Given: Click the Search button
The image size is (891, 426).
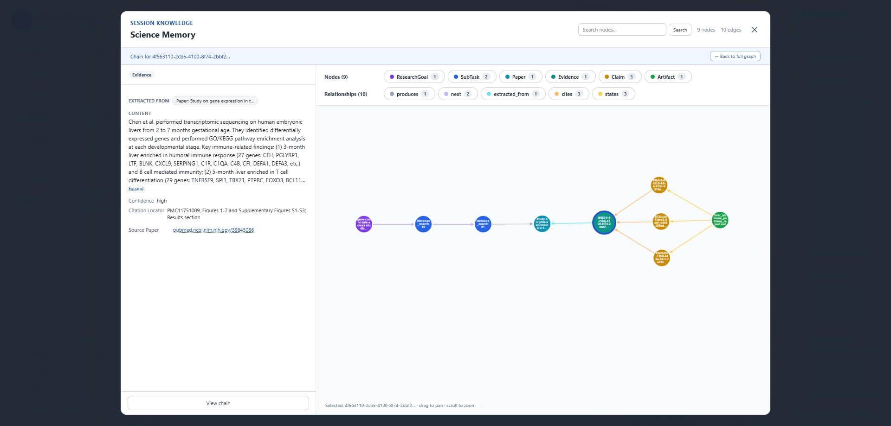Looking at the screenshot, I should pyautogui.click(x=680, y=30).
